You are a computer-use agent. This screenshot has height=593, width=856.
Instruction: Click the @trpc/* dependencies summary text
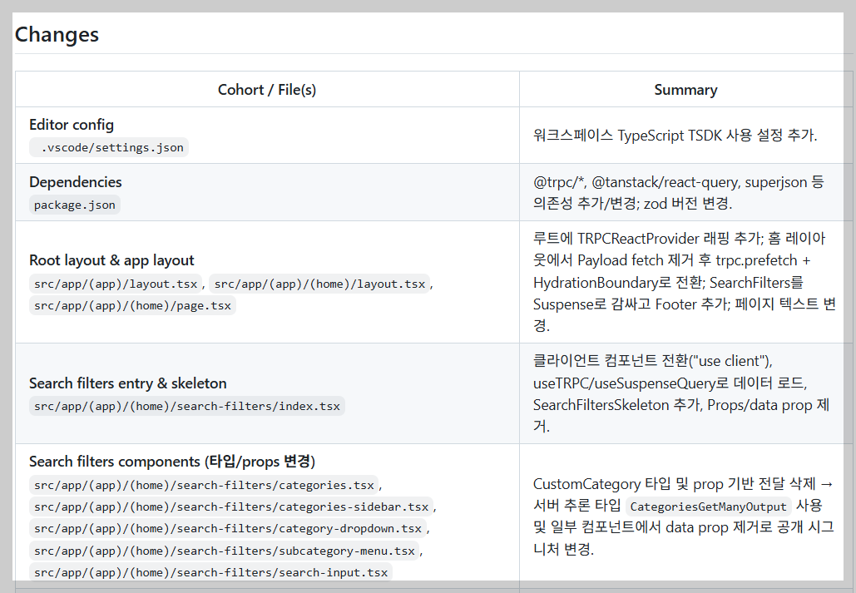tap(679, 193)
